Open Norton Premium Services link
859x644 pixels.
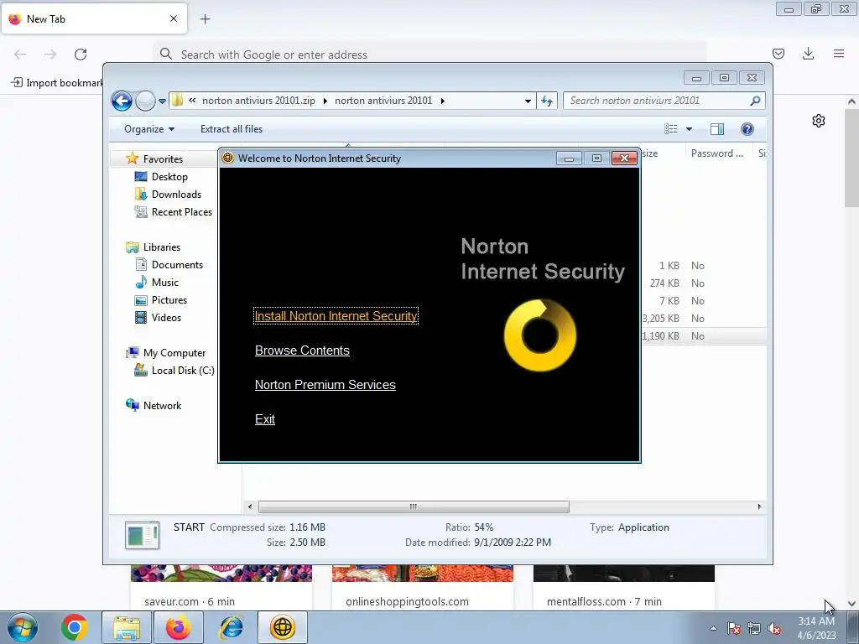tap(325, 385)
